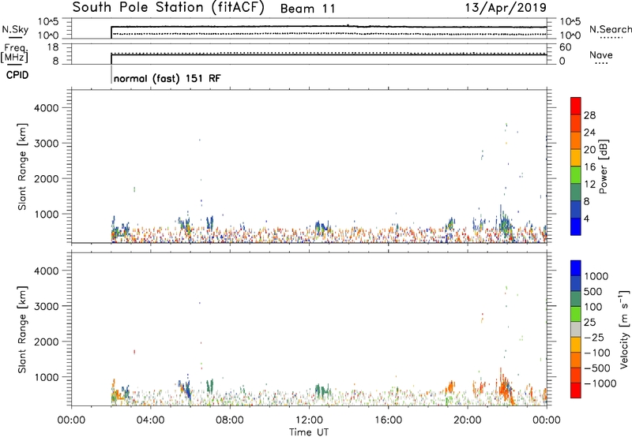Click the 'Velocity [m s-1]' color bar label
The image size is (632, 437).
click(624, 329)
